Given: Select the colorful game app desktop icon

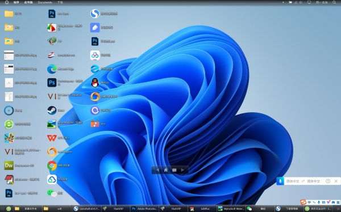Looking at the screenshot, I should pyautogui.click(x=9, y=138).
